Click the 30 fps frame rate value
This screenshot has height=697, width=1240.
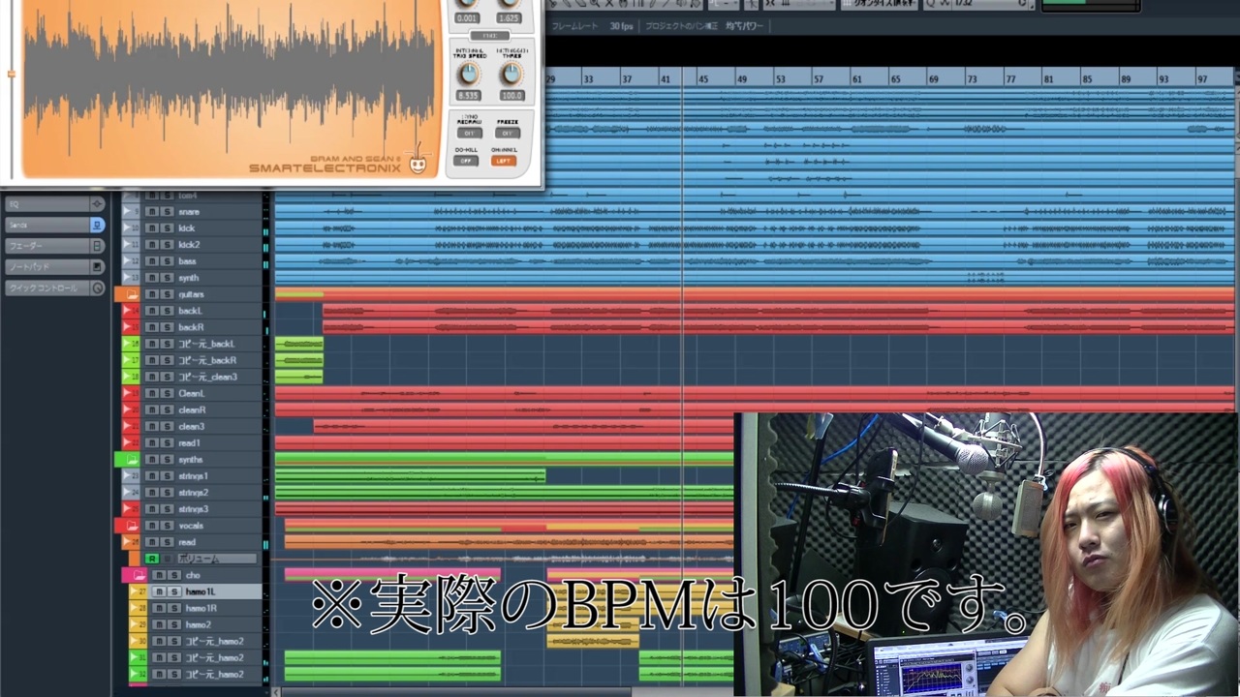pos(621,26)
